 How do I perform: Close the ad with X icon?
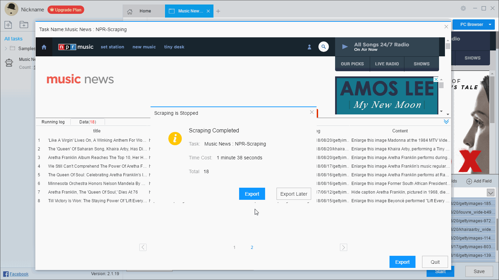(x=436, y=79)
